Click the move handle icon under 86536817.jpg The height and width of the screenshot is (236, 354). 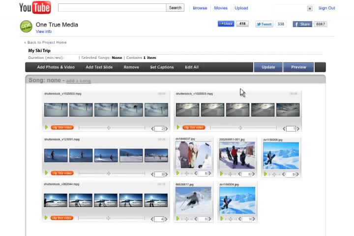(187, 219)
